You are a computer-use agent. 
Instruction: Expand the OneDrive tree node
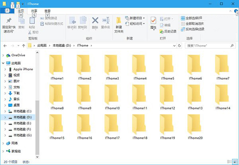(3, 56)
